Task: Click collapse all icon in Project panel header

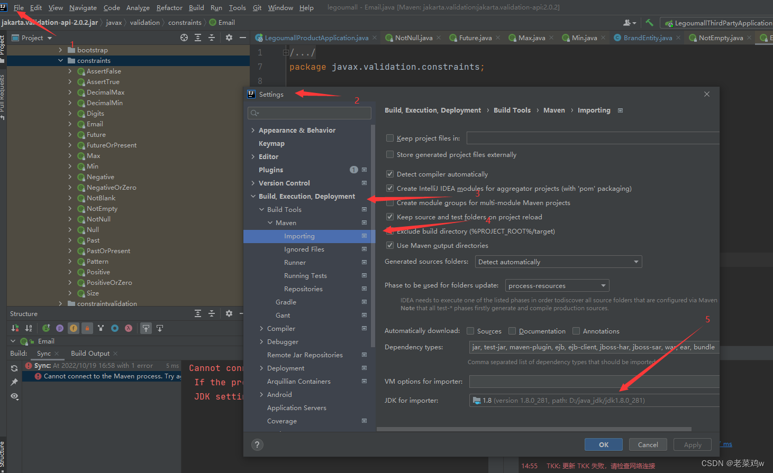Action: (x=212, y=38)
